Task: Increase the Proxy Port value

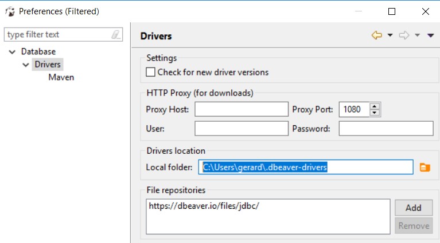Action: [375, 106]
